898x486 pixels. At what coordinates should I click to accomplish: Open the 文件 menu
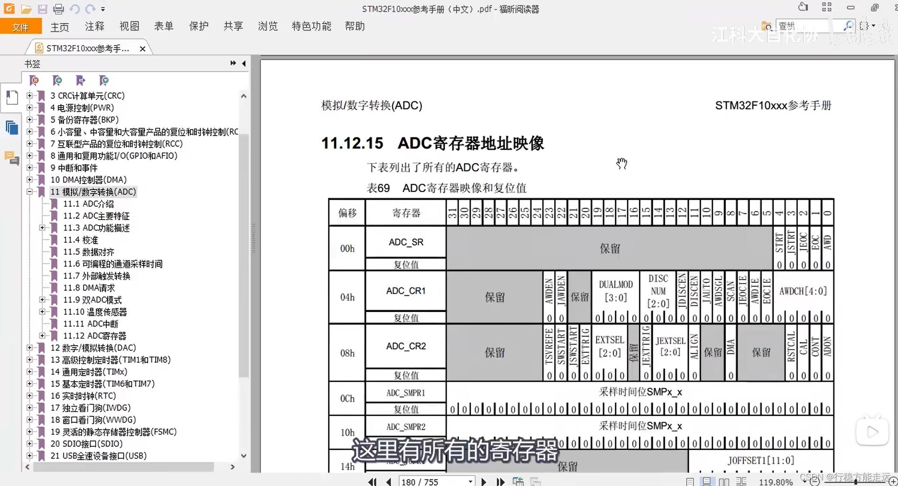[x=20, y=27]
